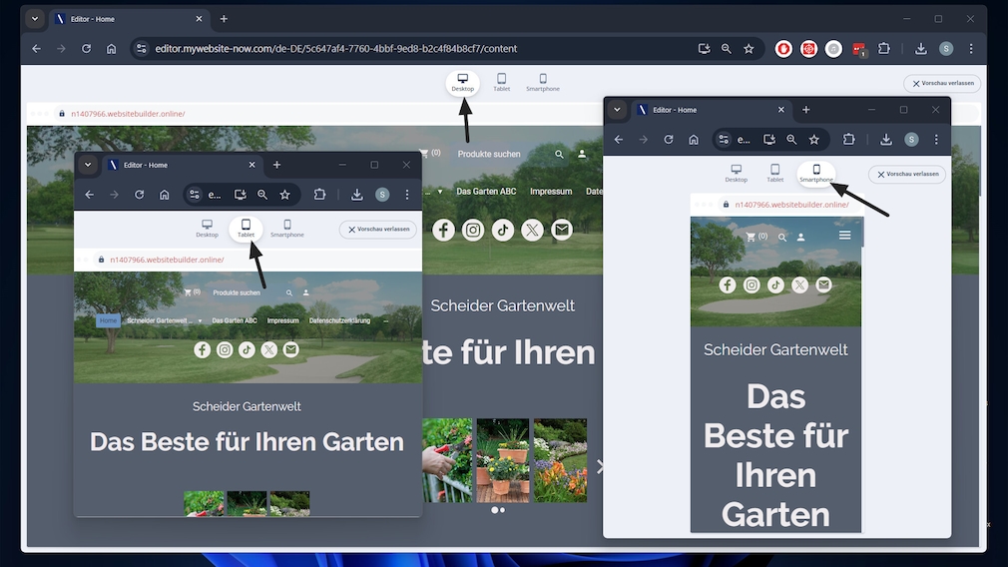Click preview URL link in right window
This screenshot has height=567, width=1008.
point(792,205)
